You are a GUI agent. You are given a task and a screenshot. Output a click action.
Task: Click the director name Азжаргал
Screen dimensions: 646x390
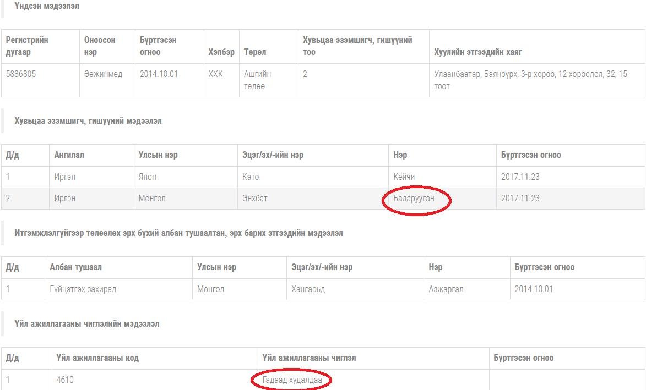tap(446, 289)
